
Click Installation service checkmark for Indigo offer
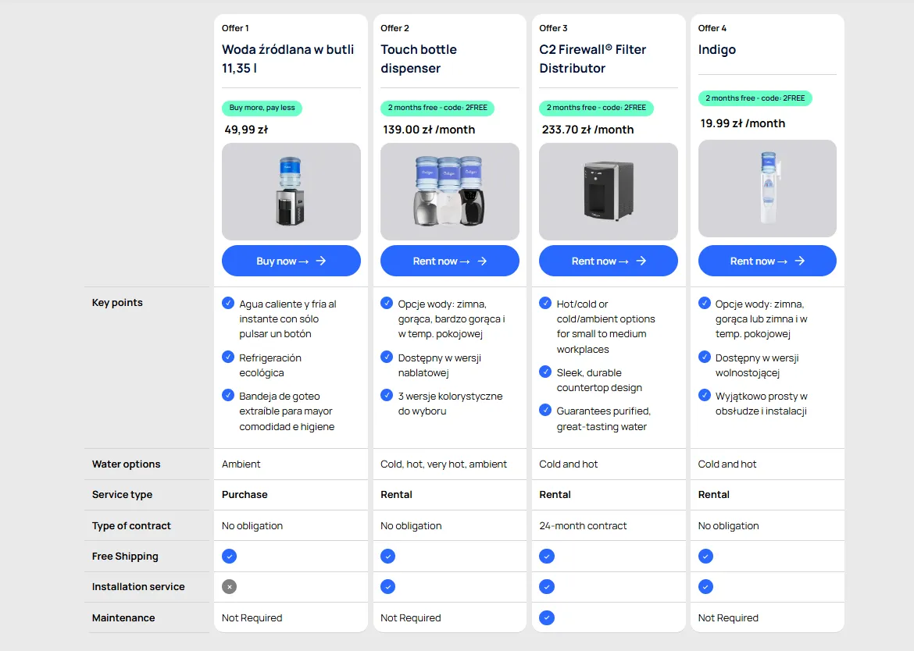coord(705,587)
